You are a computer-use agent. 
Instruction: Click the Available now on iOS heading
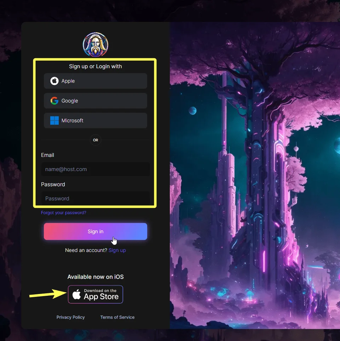click(x=95, y=277)
